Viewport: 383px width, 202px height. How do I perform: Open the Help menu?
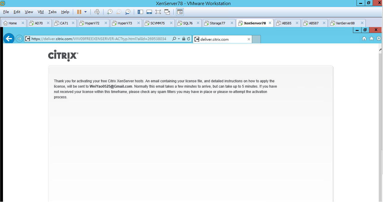click(x=65, y=12)
